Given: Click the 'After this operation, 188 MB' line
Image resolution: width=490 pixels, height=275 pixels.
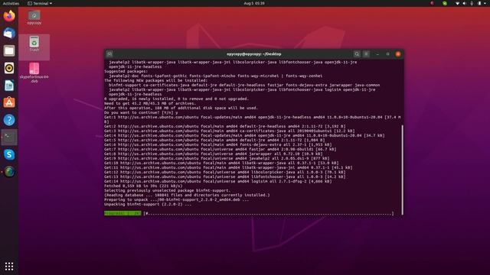Looking at the screenshot, I should click(181, 108).
